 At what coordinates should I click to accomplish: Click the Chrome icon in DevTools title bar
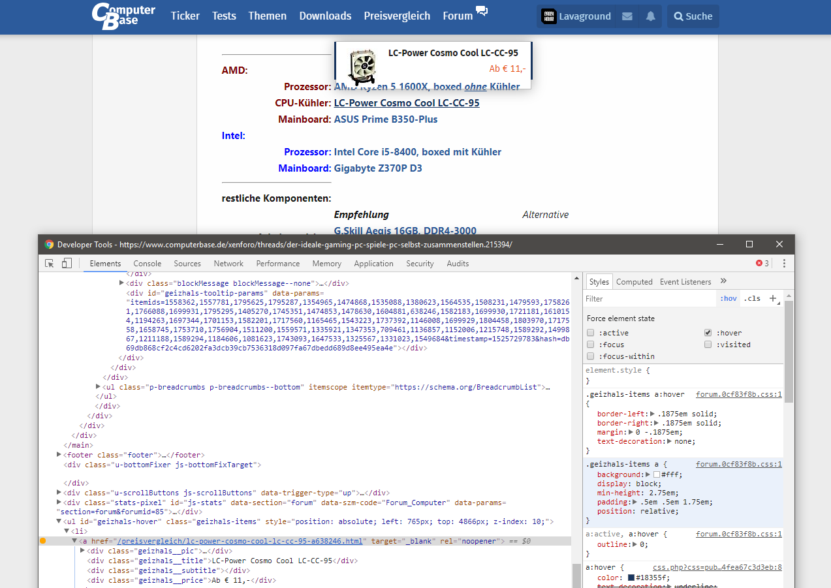pyautogui.click(x=49, y=244)
